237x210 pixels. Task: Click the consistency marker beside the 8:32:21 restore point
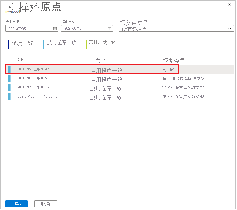(9, 78)
